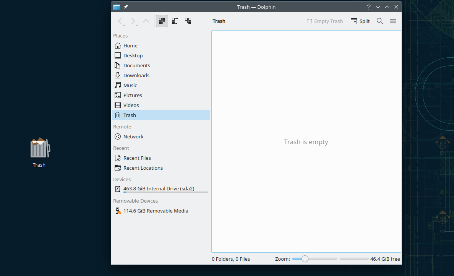Adjust the icon zoom slider
Screen dimensions: 454x276
coord(304,259)
